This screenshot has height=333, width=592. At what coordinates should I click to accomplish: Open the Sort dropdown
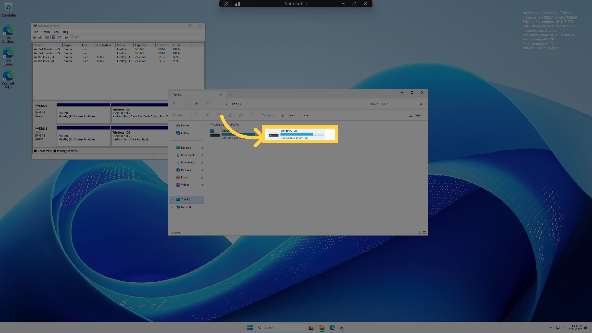point(269,115)
